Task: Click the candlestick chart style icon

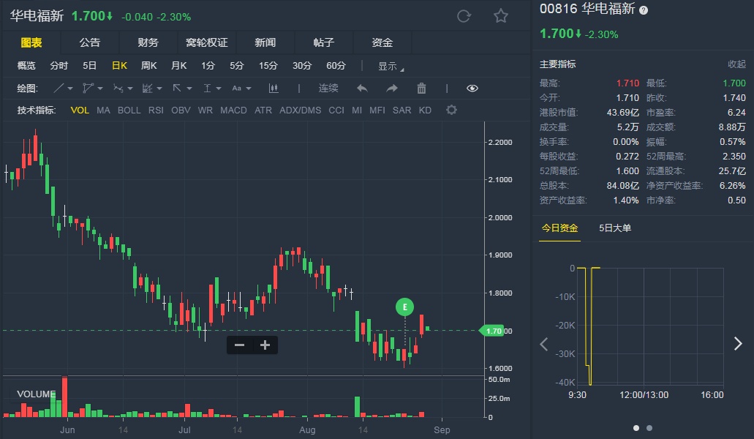Action: (x=273, y=88)
